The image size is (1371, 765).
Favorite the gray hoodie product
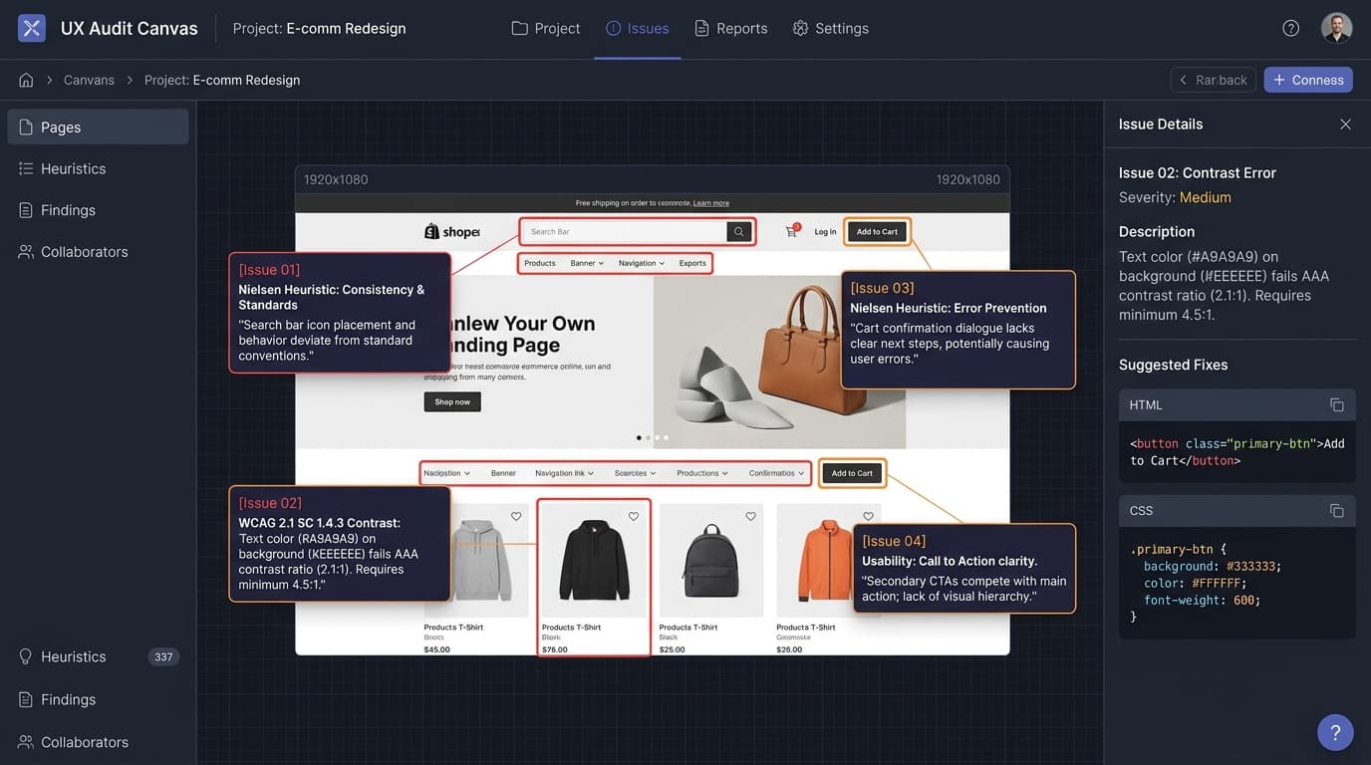click(516, 516)
